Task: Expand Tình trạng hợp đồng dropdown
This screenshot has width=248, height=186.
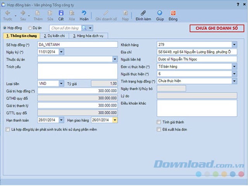Action: [234, 81]
